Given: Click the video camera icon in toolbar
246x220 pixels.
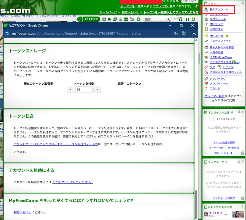Looking at the screenshot, I should 109,19.
